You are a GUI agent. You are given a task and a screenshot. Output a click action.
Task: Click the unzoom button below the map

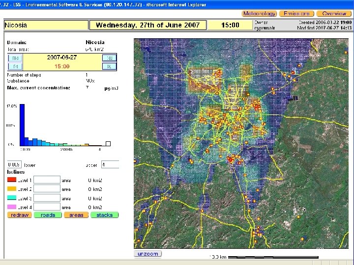[147, 254]
